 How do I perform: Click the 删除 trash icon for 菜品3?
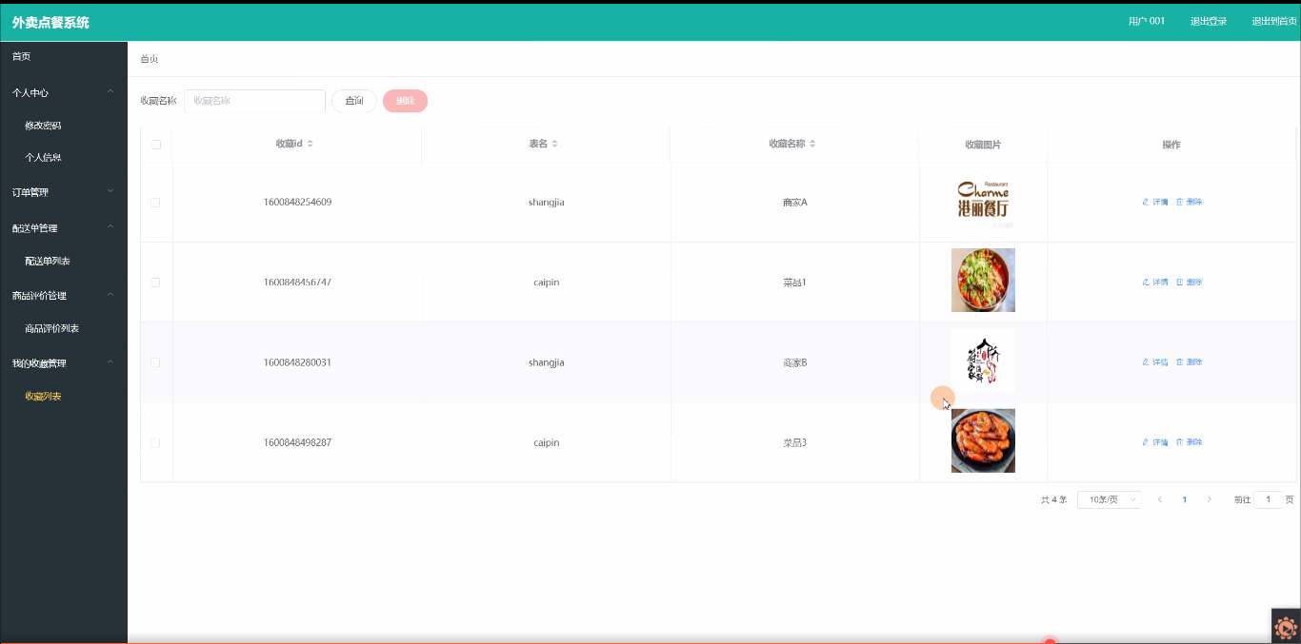[1180, 442]
